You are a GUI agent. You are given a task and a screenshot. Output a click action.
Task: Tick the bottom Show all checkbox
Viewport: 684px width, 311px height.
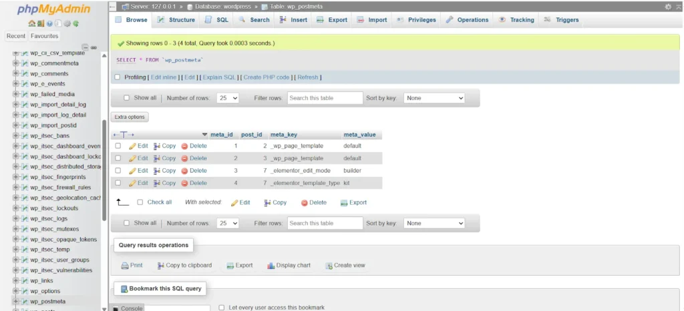tap(126, 223)
